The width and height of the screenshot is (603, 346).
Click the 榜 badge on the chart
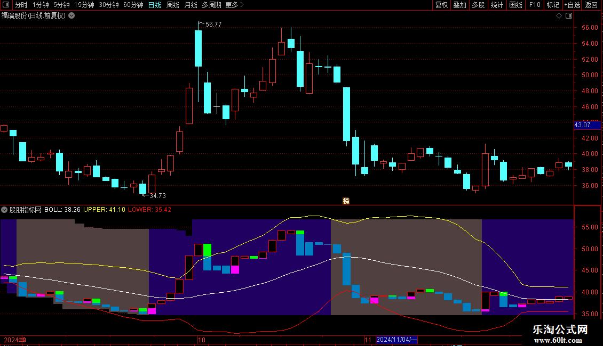point(346,201)
